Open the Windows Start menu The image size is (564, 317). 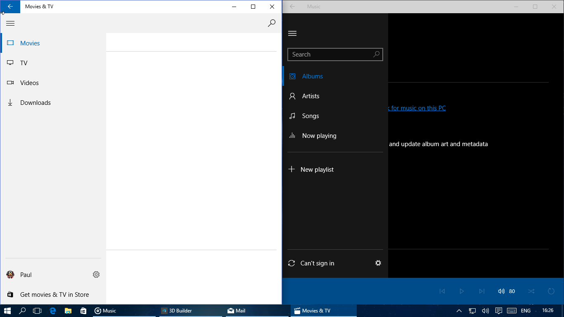[7, 311]
